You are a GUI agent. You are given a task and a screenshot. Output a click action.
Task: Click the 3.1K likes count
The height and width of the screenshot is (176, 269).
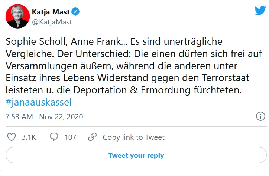[29, 137]
